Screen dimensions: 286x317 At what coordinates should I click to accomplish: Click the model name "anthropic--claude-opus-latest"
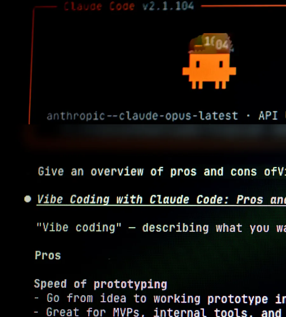[142, 116]
